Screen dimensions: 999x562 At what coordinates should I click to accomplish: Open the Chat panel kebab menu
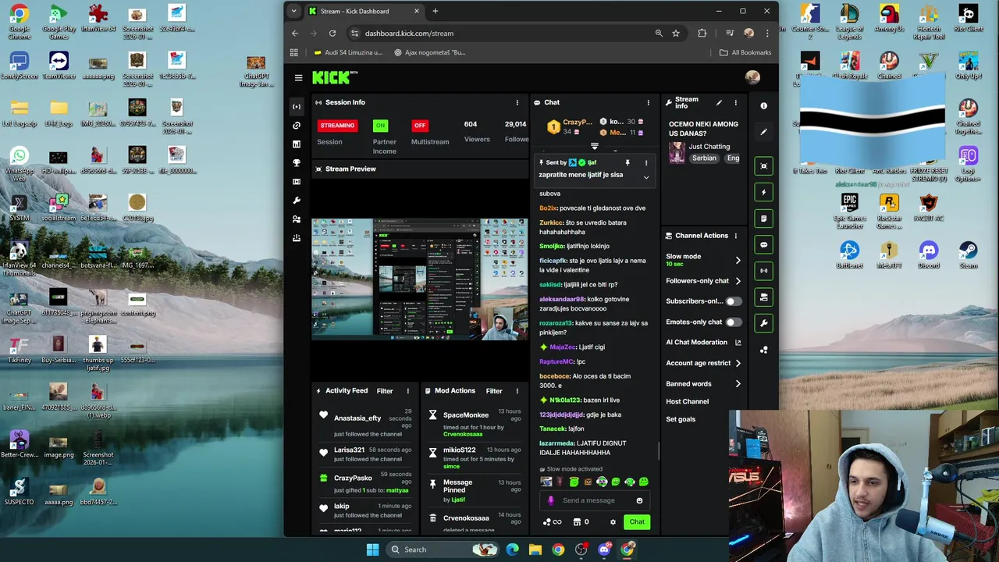[x=648, y=102]
